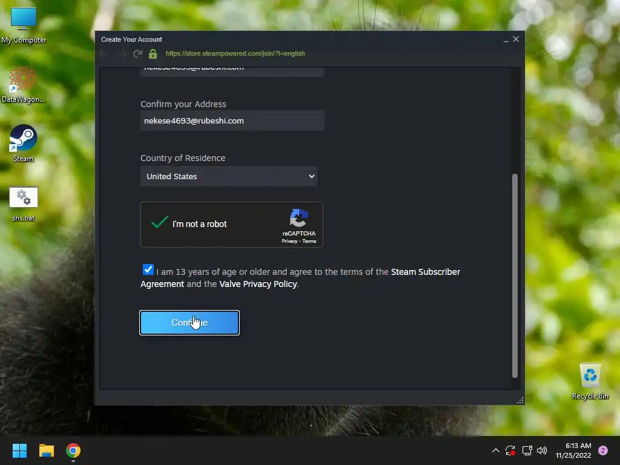The height and width of the screenshot is (465, 620).
Task: Click the Confirm your Address input field
Action: tap(232, 120)
